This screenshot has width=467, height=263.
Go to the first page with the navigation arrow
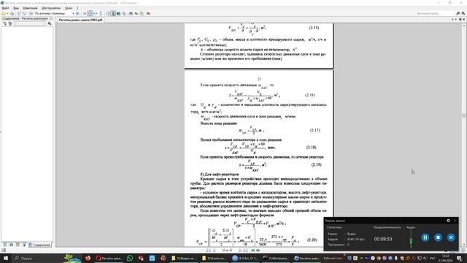coord(209,251)
